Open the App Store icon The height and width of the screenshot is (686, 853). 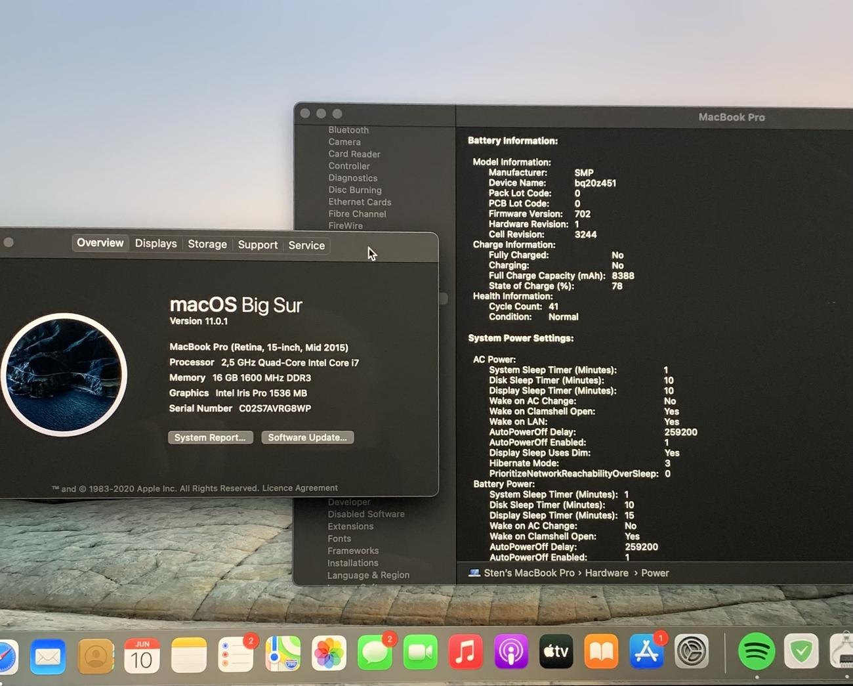pos(646,651)
